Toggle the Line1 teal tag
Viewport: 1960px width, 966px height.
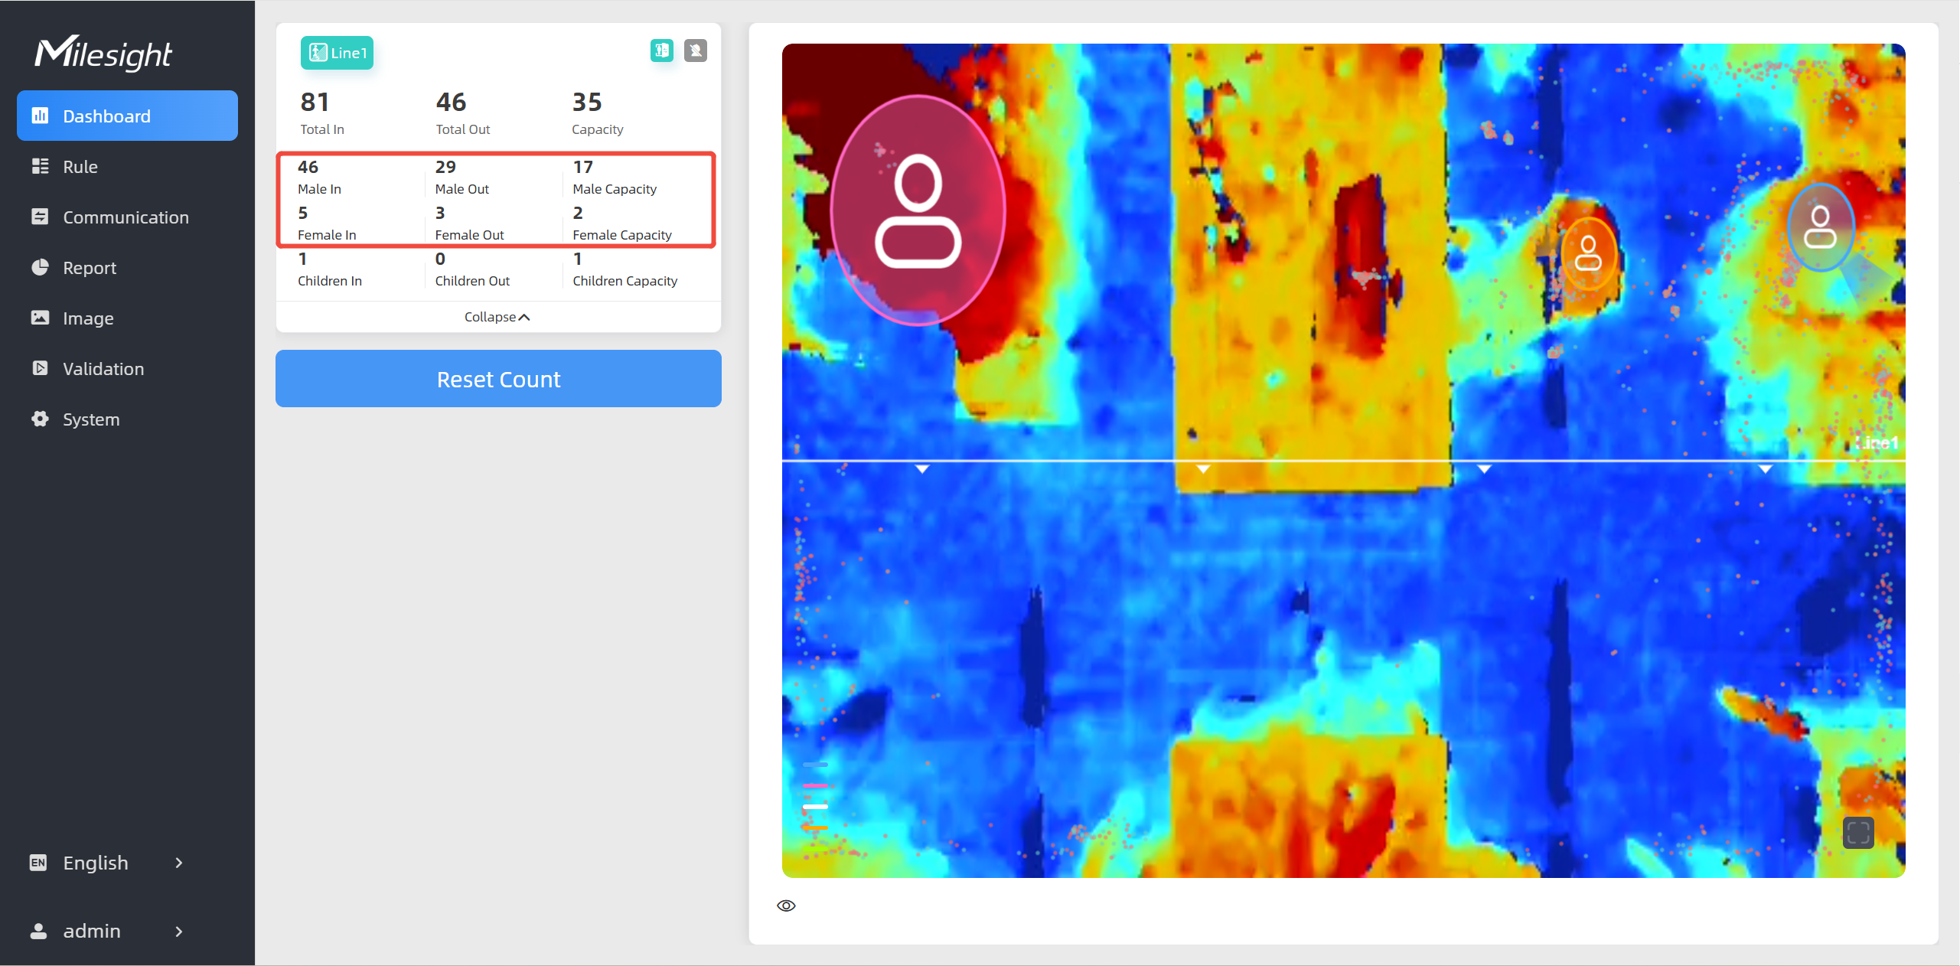tap(337, 53)
